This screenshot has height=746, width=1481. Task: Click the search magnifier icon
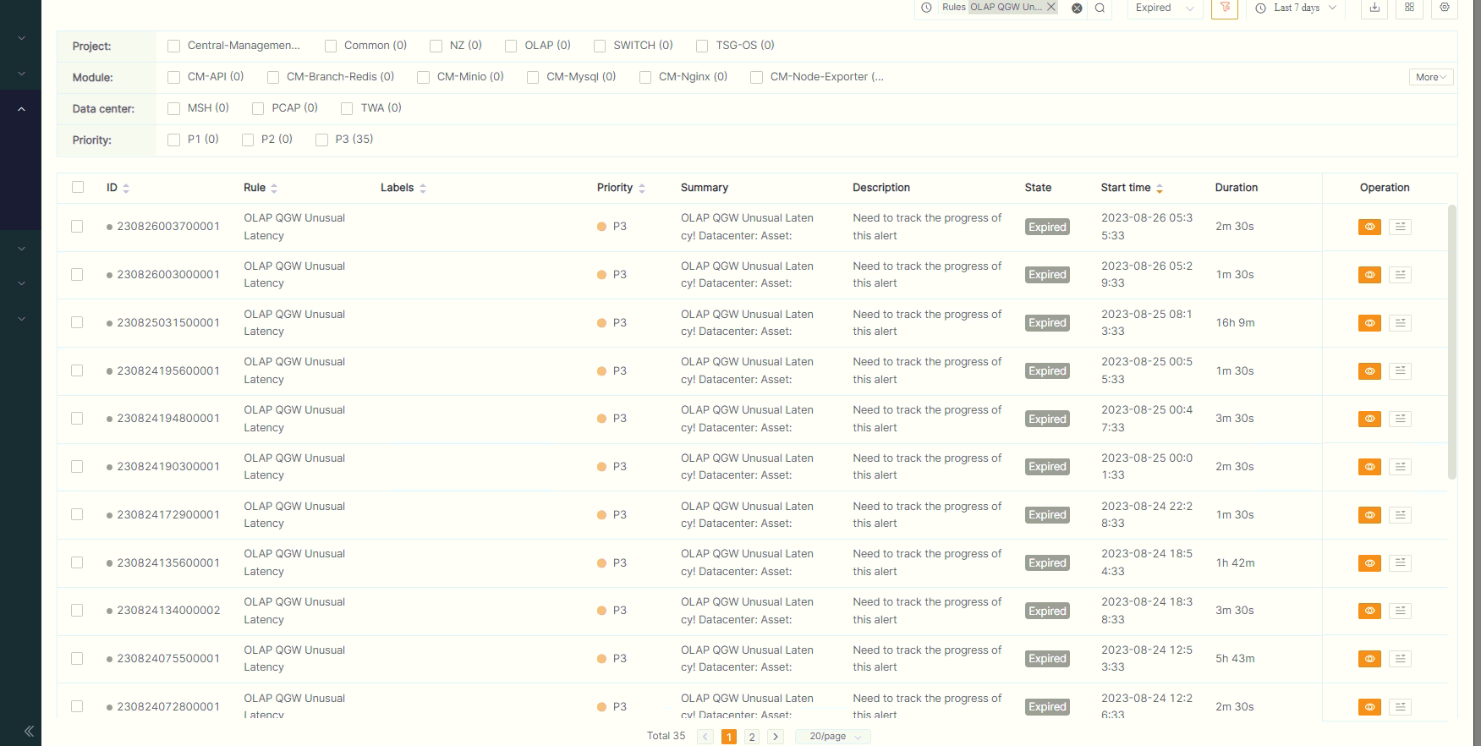1100,8
